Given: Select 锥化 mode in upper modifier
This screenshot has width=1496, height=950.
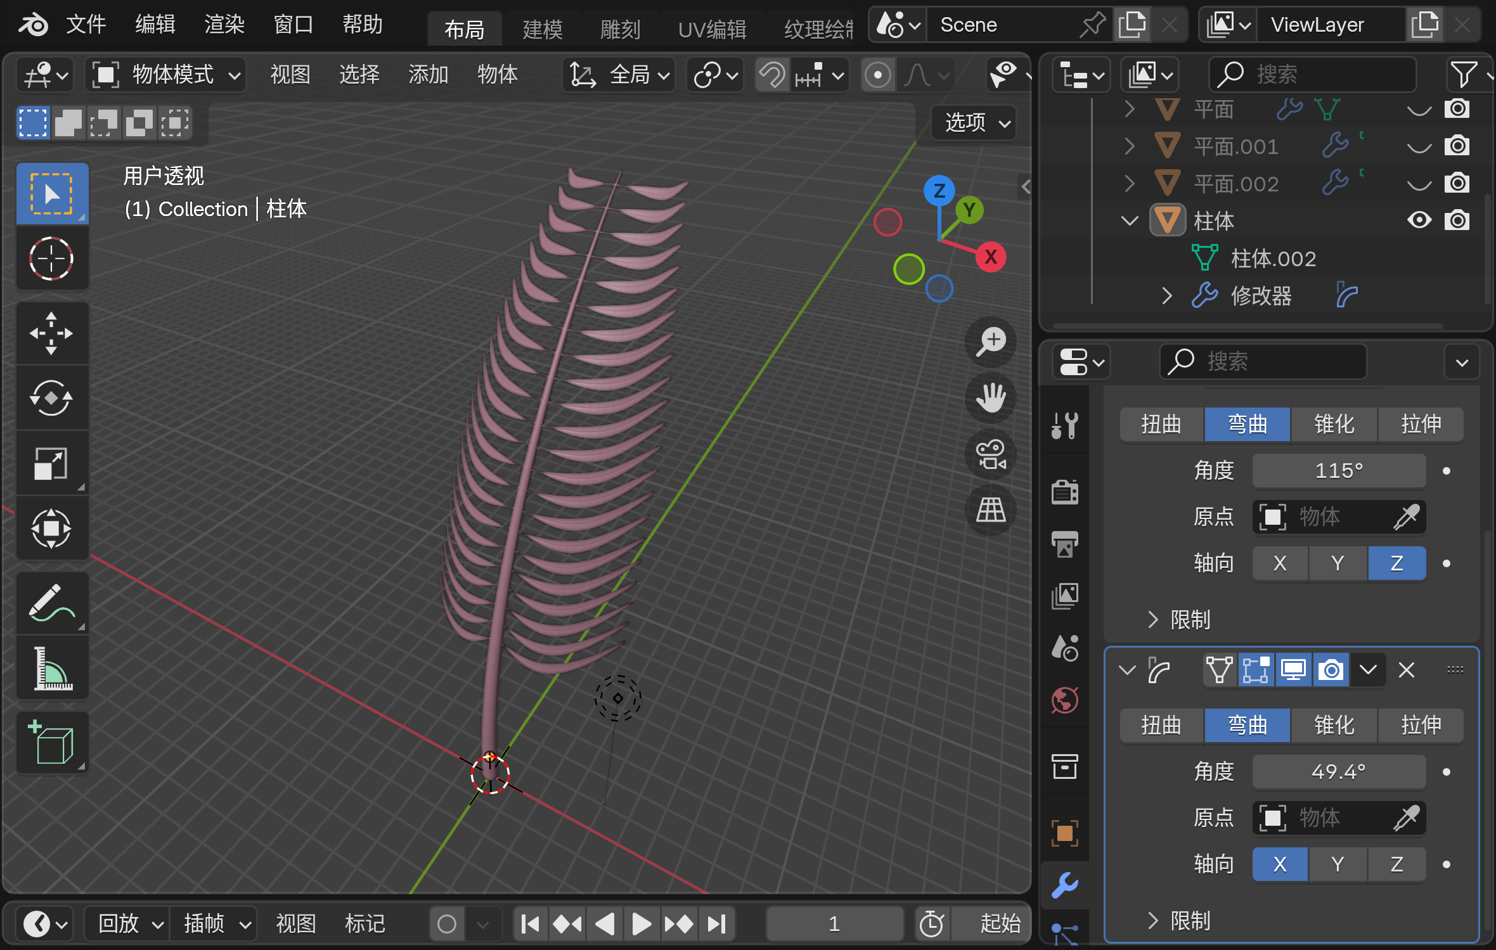Looking at the screenshot, I should 1334,424.
